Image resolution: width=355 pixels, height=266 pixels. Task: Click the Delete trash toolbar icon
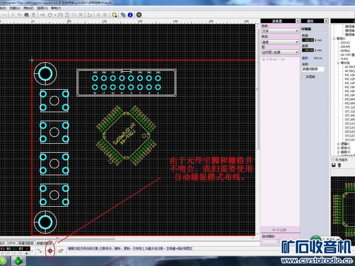(33, 15)
